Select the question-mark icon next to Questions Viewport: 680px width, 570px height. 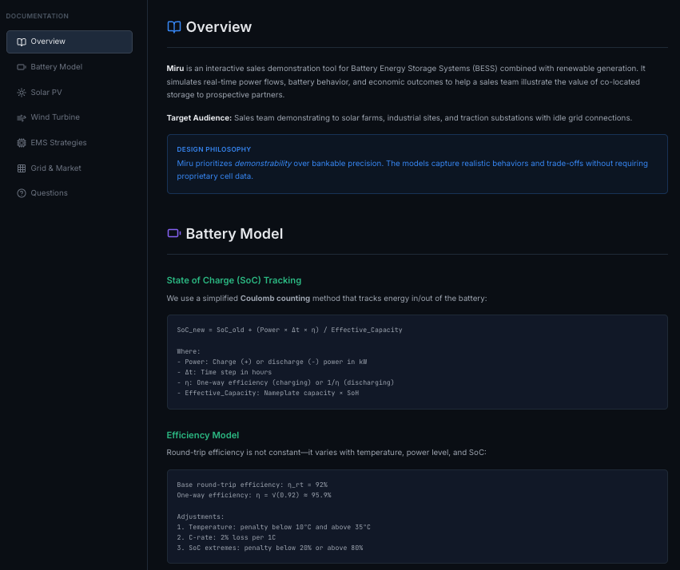pyautogui.click(x=20, y=192)
